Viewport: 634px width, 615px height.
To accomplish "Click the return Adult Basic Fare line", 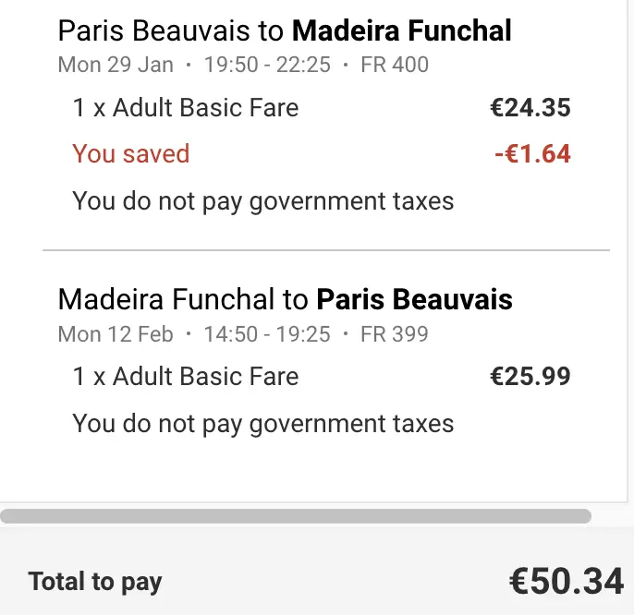I will tap(186, 377).
